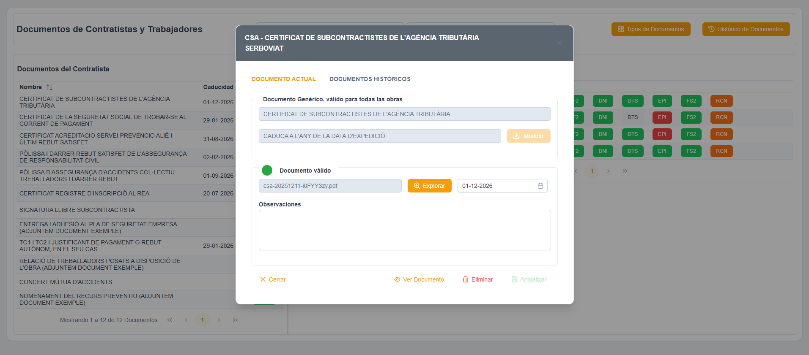Click the expiry date field 01-12-2026

point(497,186)
